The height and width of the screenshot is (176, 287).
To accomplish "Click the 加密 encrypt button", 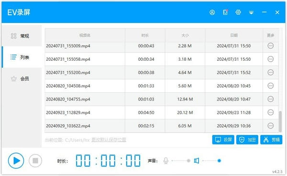I will 247,140.
